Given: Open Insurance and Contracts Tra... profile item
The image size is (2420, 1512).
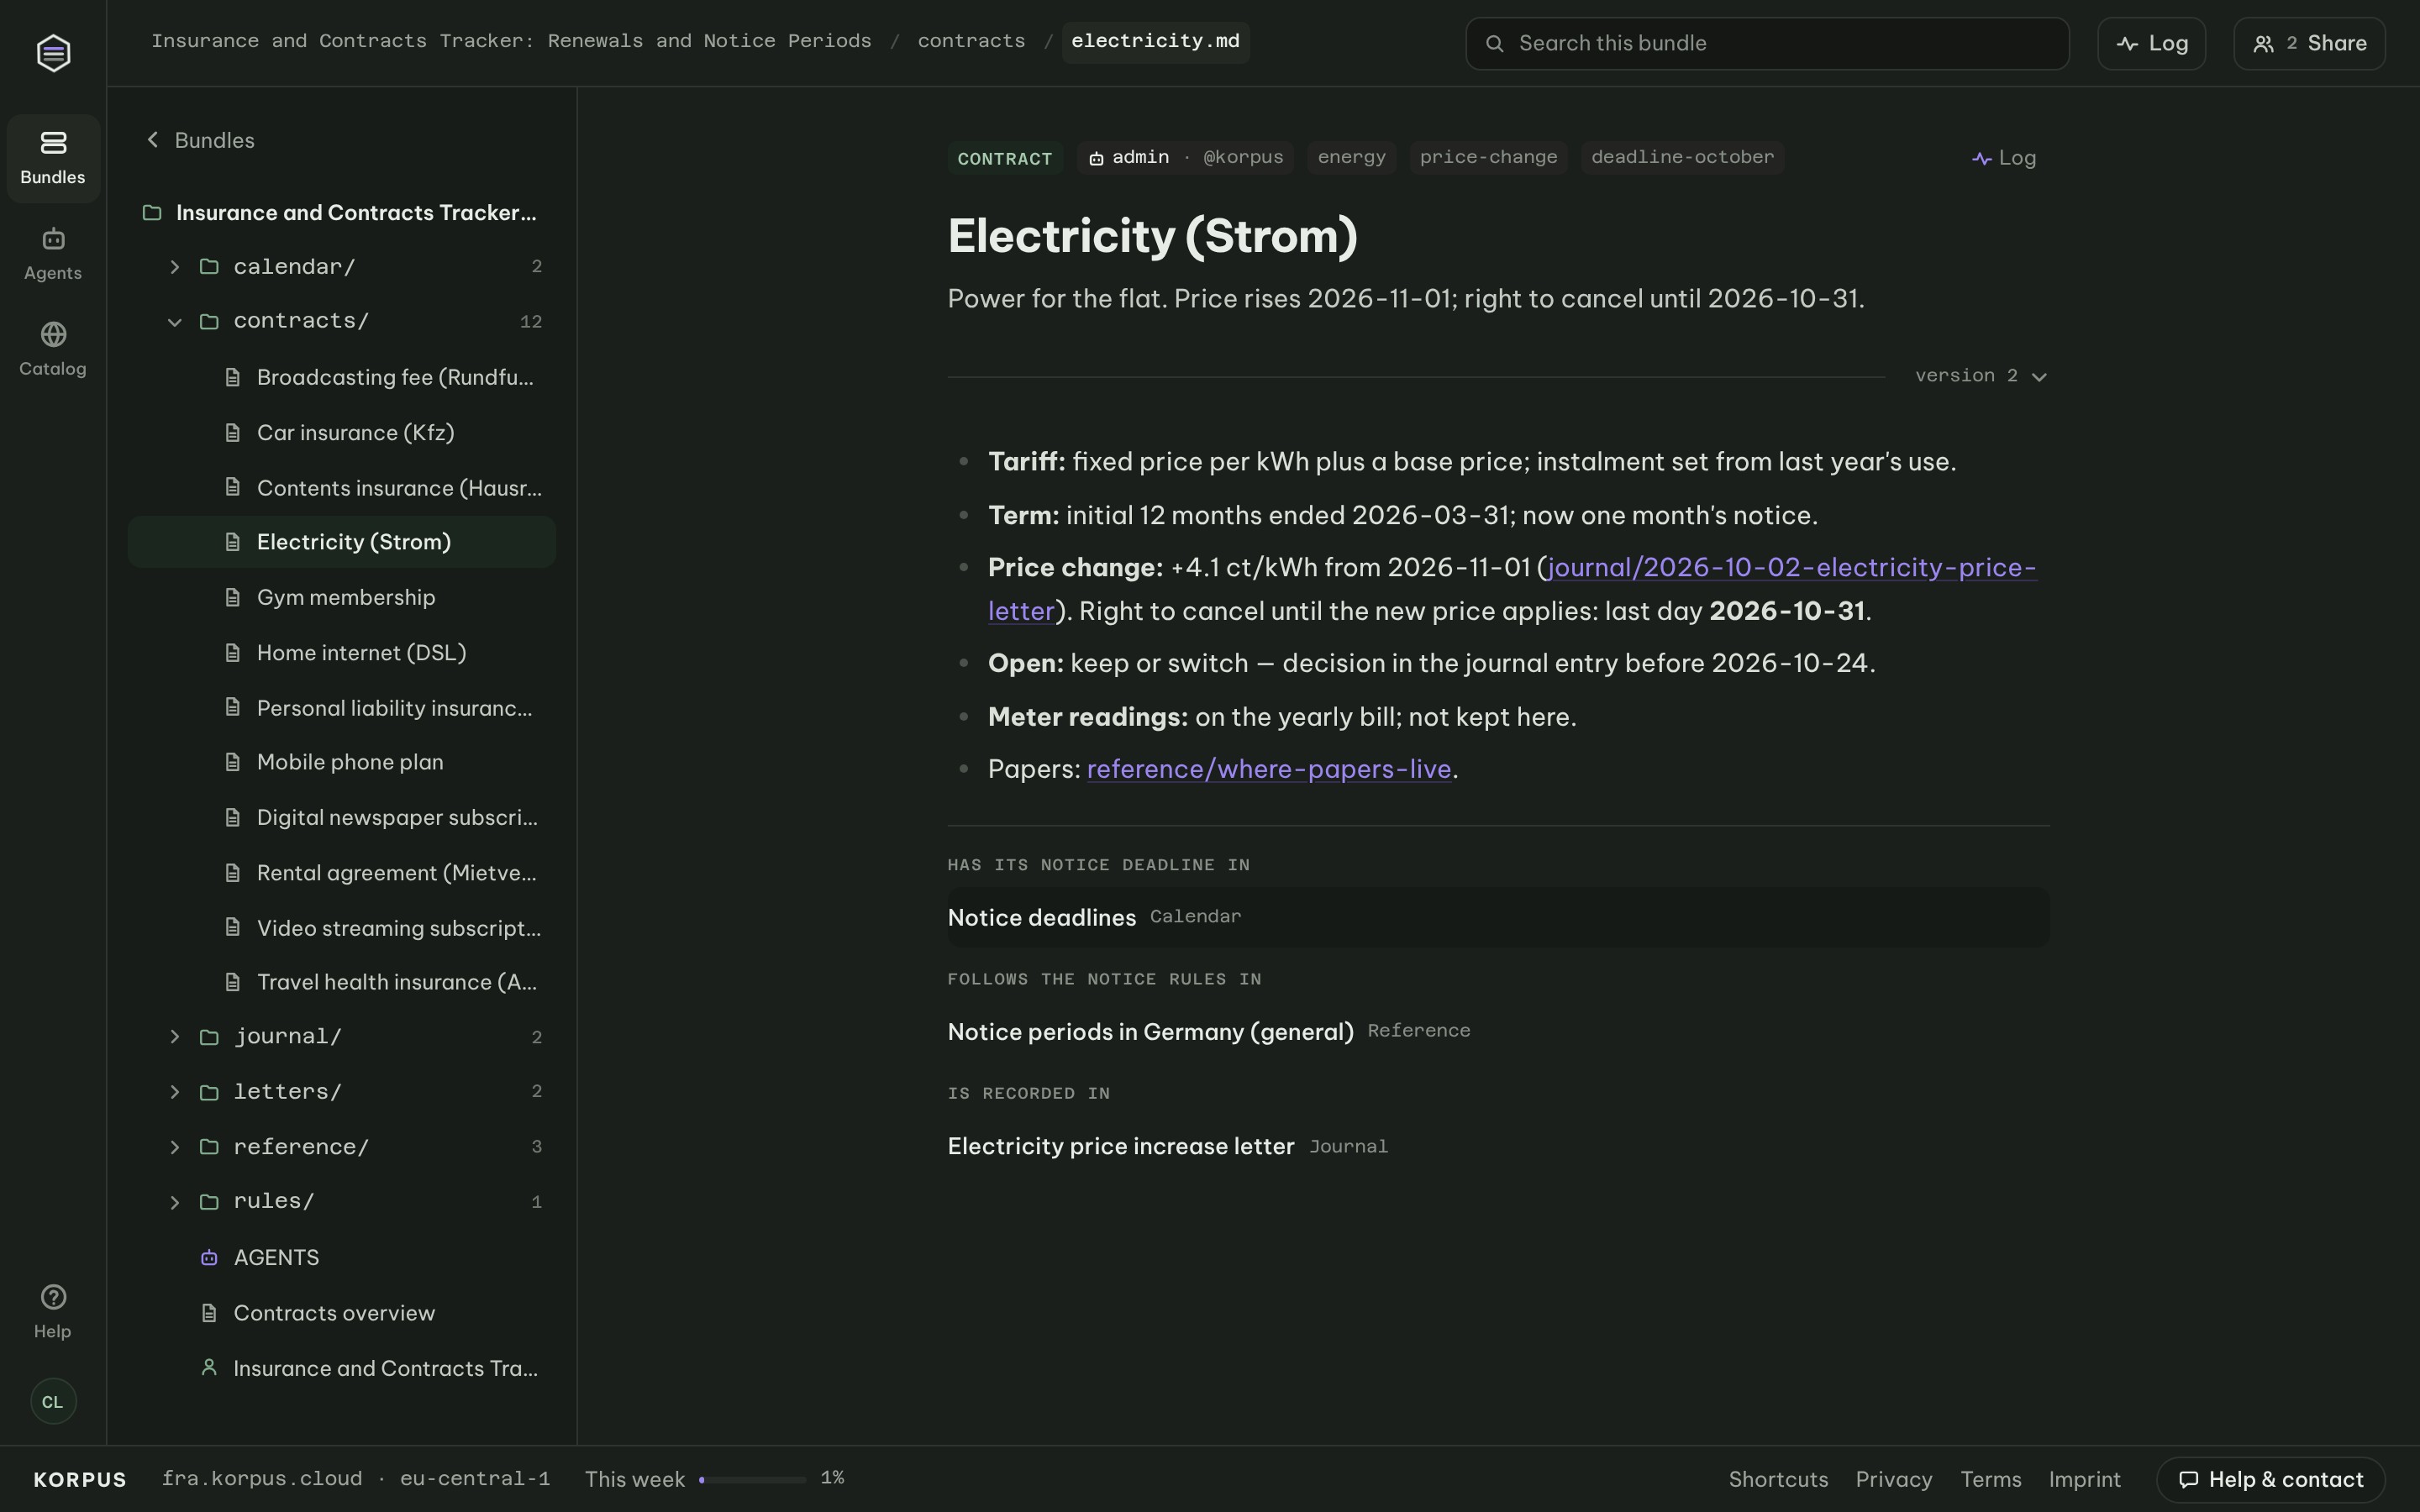Looking at the screenshot, I should click(342, 1368).
